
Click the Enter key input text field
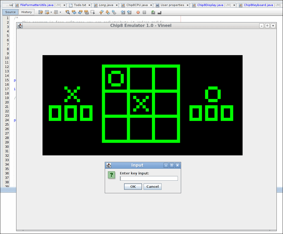(149, 178)
